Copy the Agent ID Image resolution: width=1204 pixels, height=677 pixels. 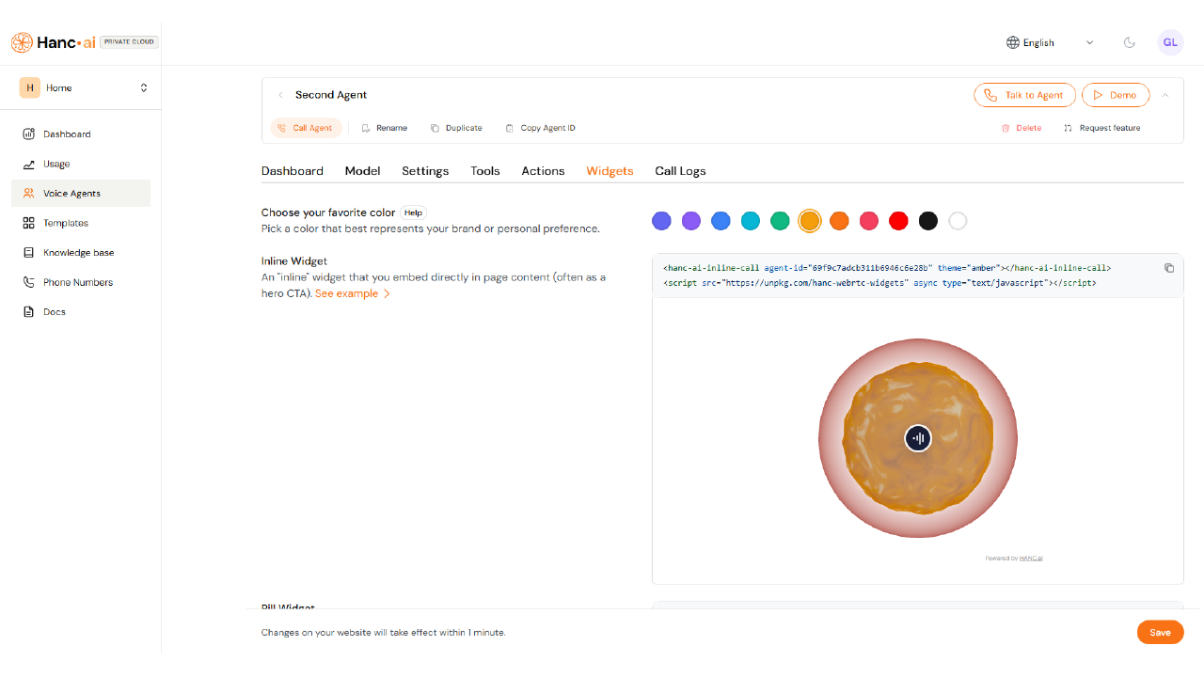click(540, 128)
